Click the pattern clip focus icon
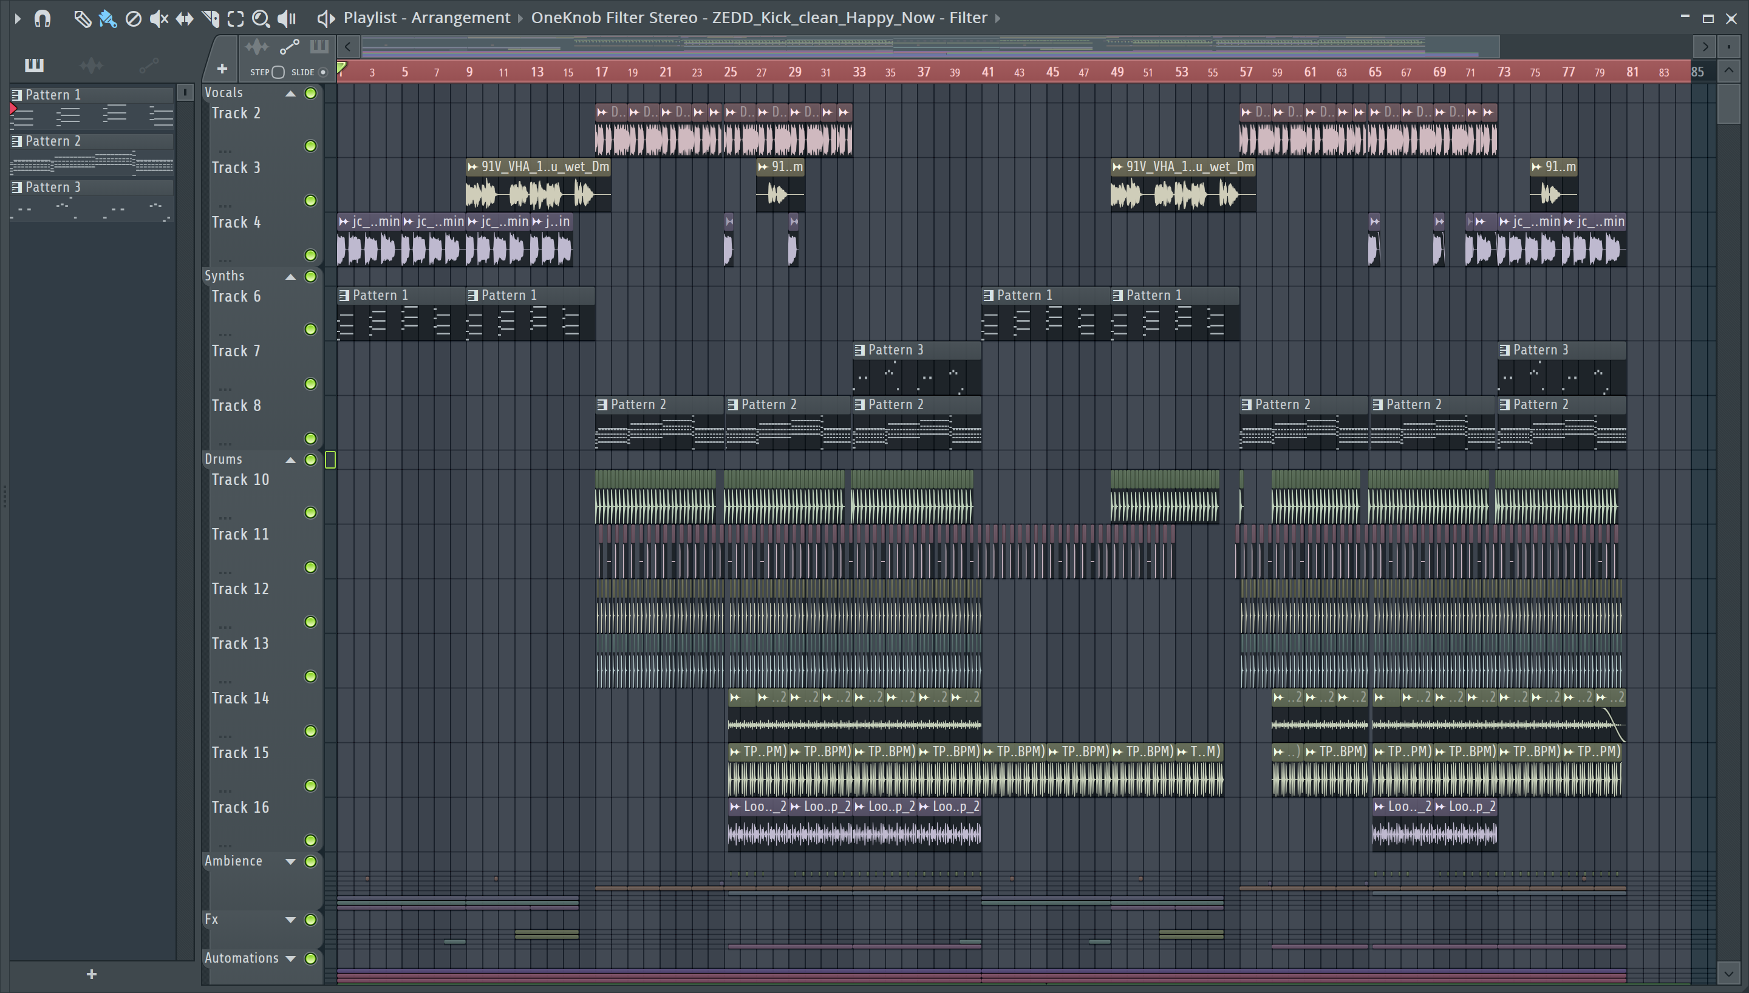Image resolution: width=1749 pixels, height=993 pixels. coord(319,47)
